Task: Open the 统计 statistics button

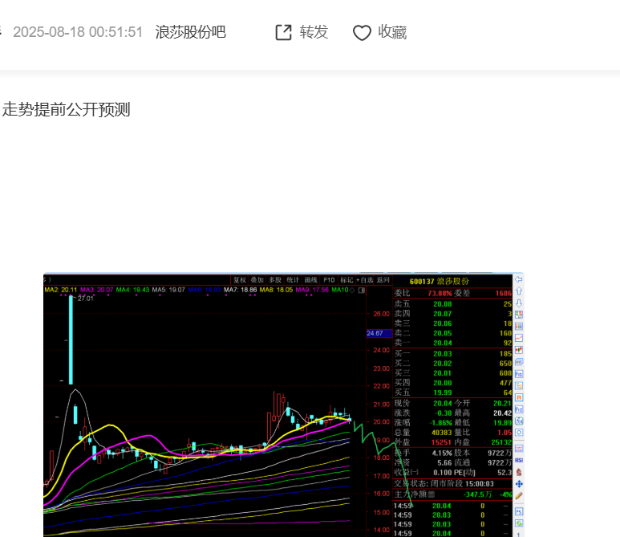Action: pos(293,280)
